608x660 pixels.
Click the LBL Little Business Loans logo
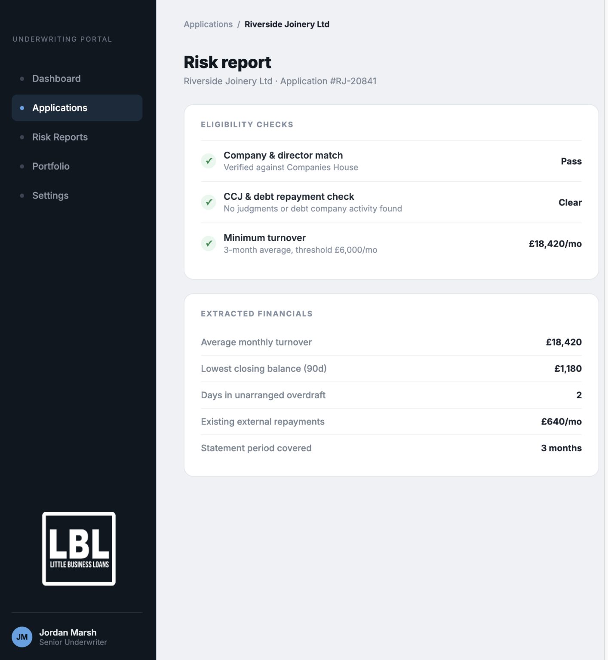coord(79,549)
